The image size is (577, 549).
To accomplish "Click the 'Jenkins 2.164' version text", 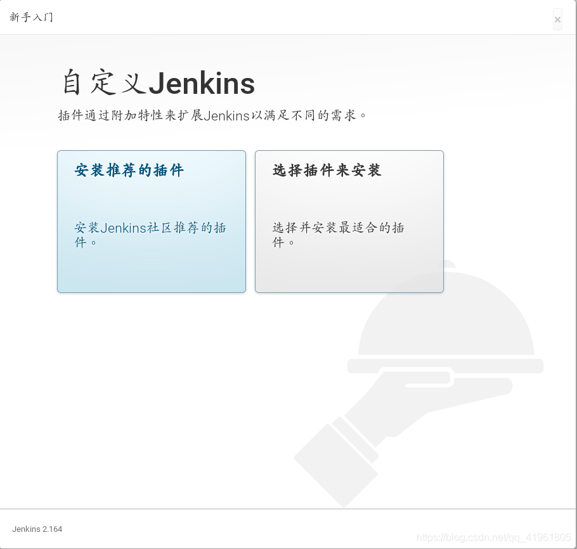I will click(x=37, y=529).
